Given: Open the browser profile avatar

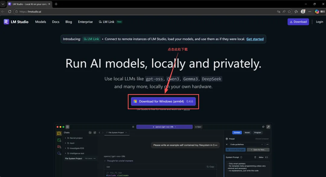Looking at the screenshot, I should click(x=303, y=12).
